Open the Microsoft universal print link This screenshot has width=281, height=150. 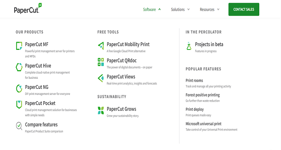(203, 124)
